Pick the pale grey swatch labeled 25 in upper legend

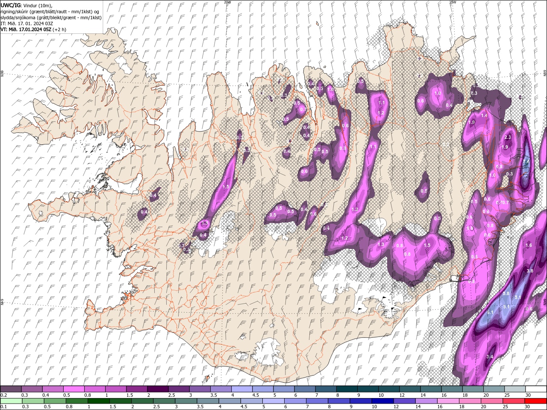click(x=515, y=389)
